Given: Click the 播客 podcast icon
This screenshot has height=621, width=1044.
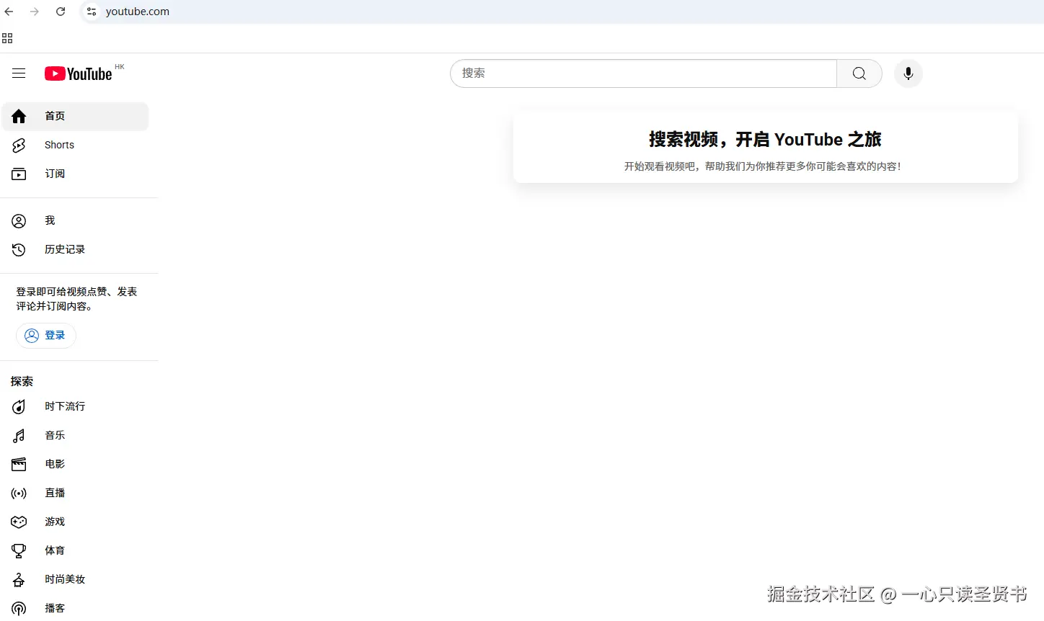Looking at the screenshot, I should tap(19, 608).
